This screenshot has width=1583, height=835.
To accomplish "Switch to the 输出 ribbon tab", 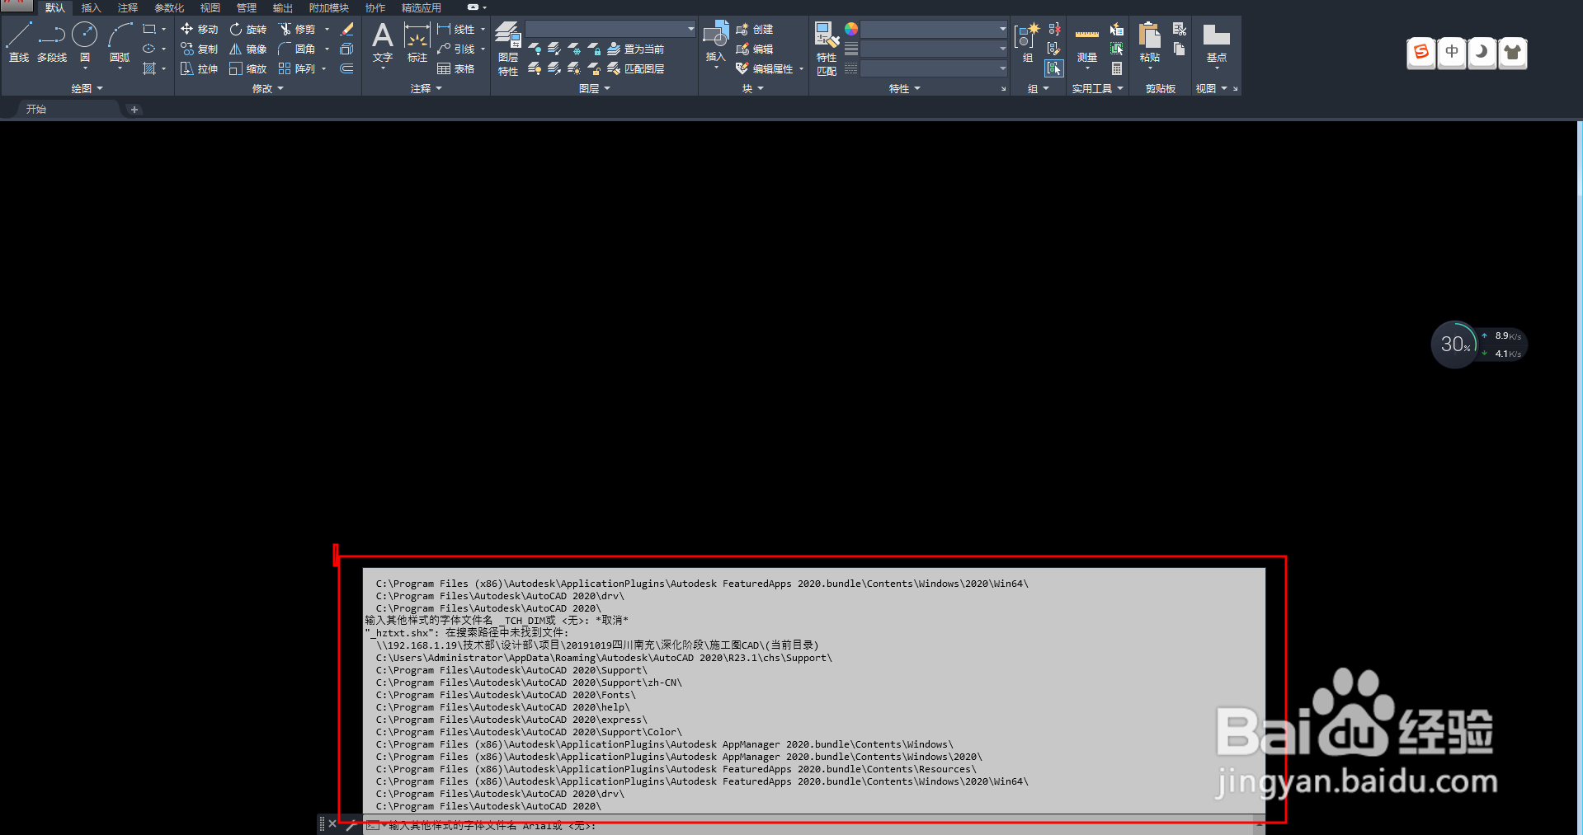I will coord(282,7).
